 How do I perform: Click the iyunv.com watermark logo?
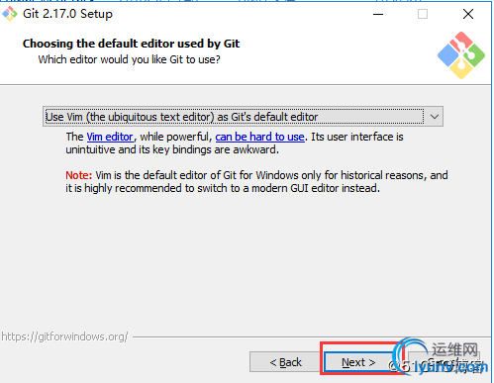(x=439, y=358)
